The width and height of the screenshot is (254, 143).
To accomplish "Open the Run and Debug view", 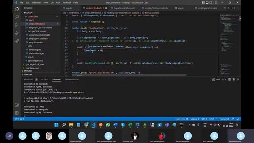I will (x=17, y=33).
